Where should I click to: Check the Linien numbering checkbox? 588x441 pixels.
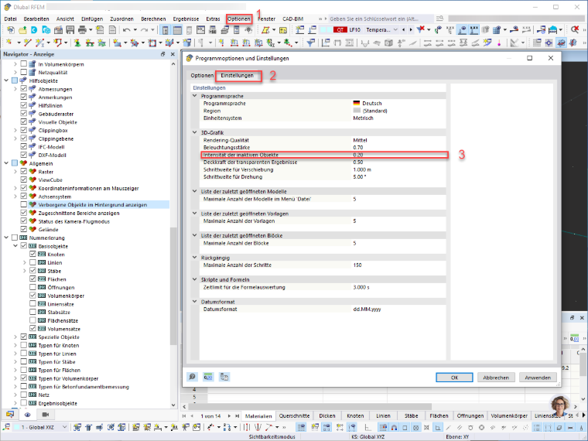pos(32,262)
